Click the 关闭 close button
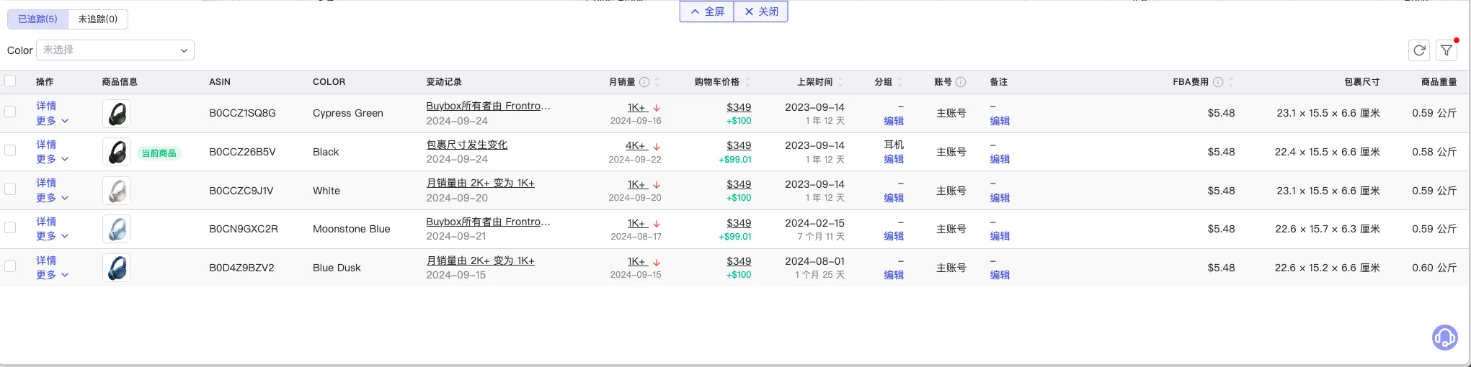The width and height of the screenshot is (1471, 367). [x=761, y=12]
